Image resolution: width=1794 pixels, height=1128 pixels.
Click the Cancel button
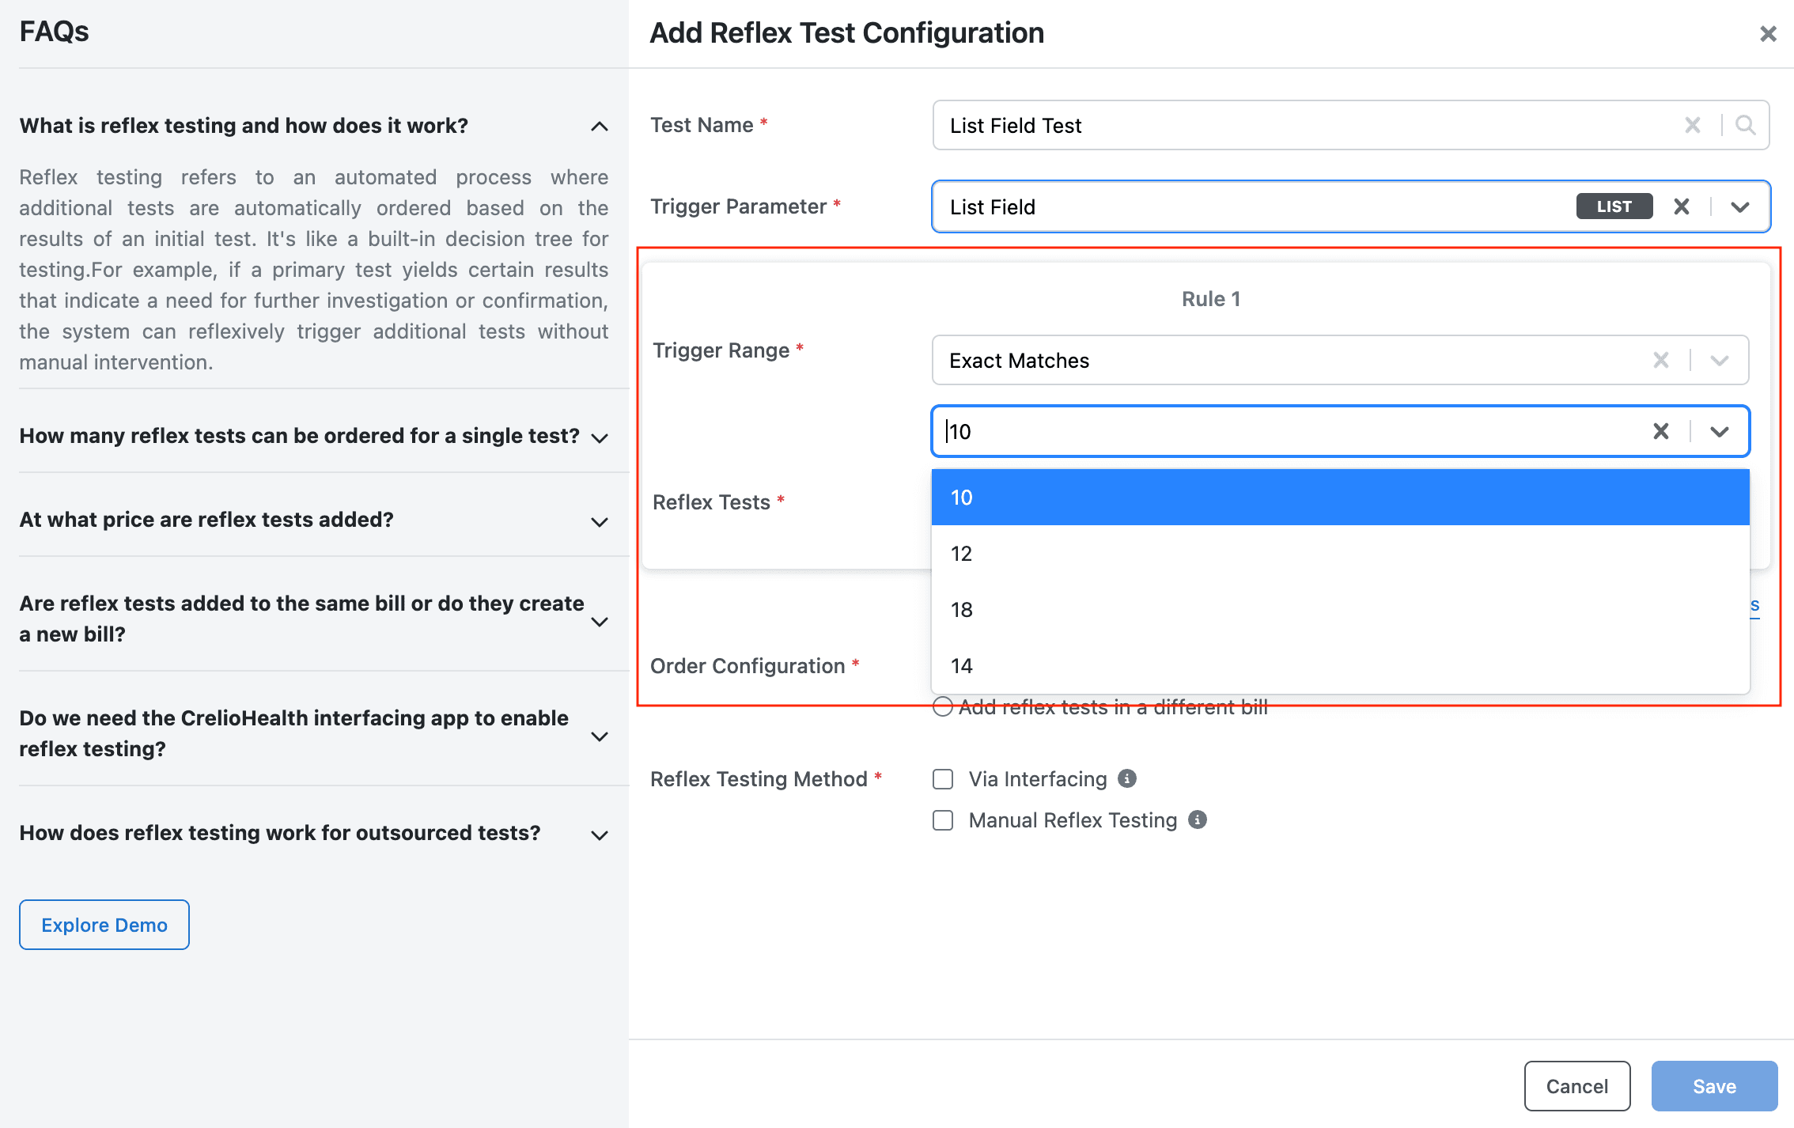point(1577,1086)
